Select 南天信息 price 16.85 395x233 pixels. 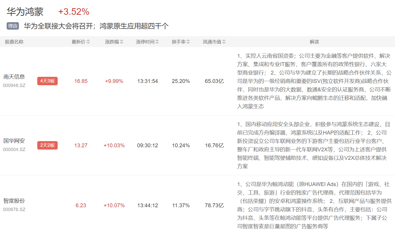pos(81,81)
